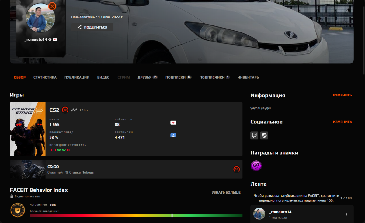Screen dimensions: 365x223
Task: Open the linked Twitch account
Action: pos(254,135)
